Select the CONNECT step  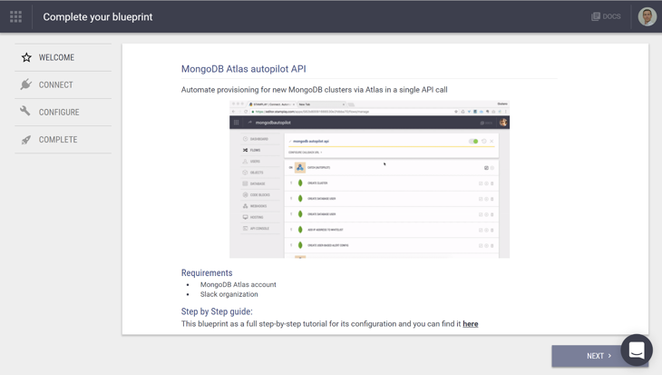[63, 85]
